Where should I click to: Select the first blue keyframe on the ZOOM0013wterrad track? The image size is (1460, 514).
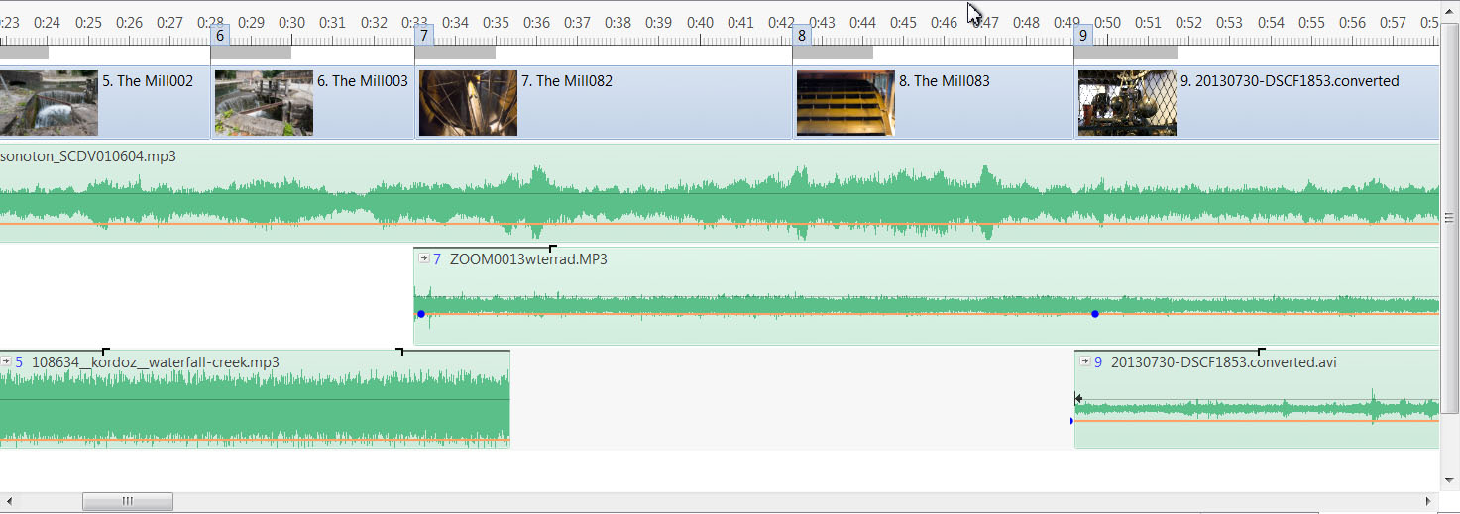[x=421, y=314]
